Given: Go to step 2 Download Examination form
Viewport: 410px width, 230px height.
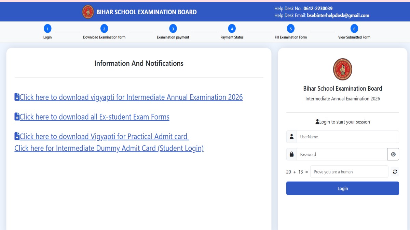Looking at the screenshot, I should pos(104,29).
